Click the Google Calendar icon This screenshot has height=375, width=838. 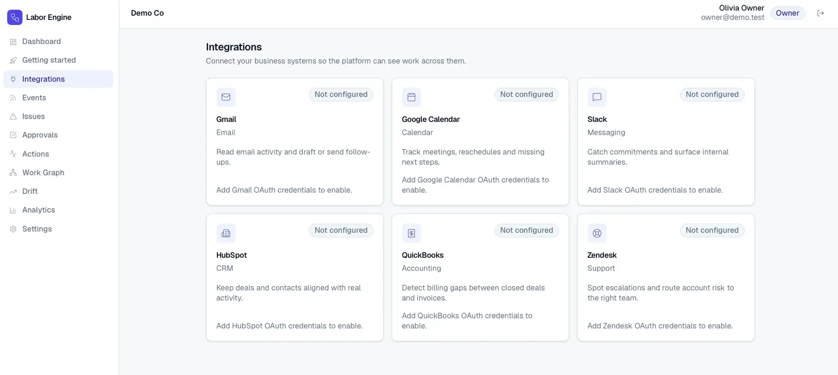pos(412,97)
